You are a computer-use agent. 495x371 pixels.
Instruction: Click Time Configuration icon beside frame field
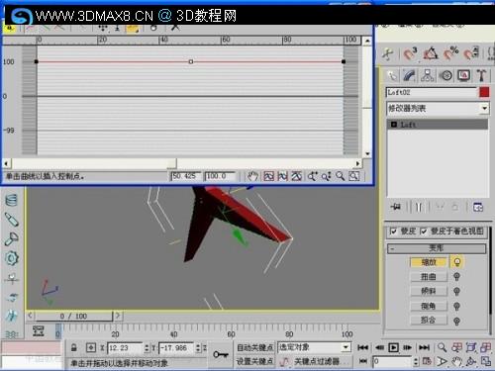427,361
